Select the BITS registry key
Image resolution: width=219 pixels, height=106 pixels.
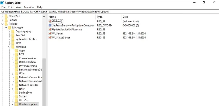21,54
